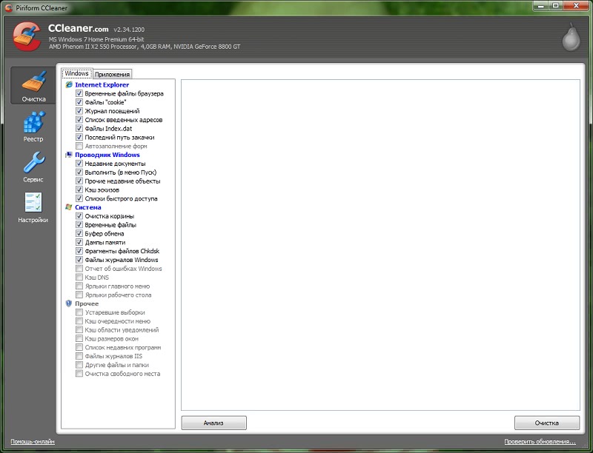The width and height of the screenshot is (593, 453).
Task: Click the Internet Explorer group icon
Action: (x=69, y=84)
